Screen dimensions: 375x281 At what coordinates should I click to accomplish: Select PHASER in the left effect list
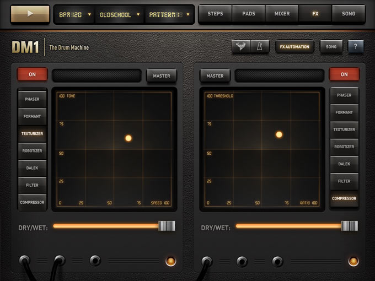33,99
